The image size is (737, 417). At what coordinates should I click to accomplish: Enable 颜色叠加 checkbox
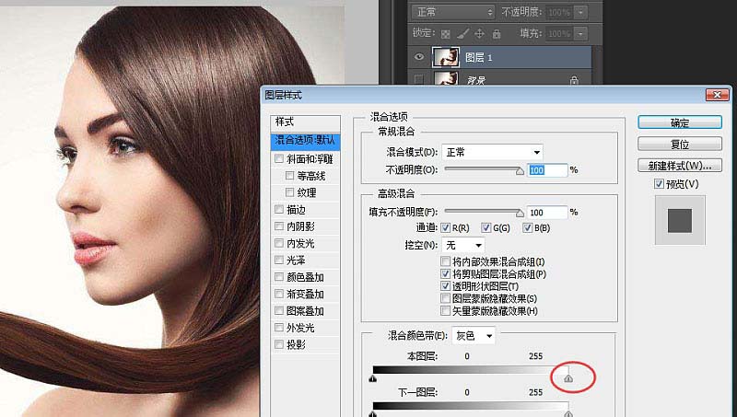(279, 277)
